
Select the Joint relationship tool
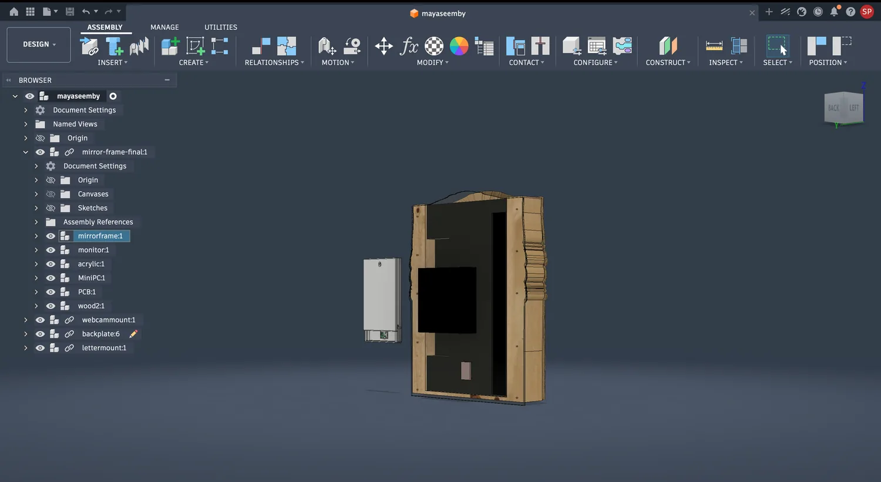tap(261, 46)
